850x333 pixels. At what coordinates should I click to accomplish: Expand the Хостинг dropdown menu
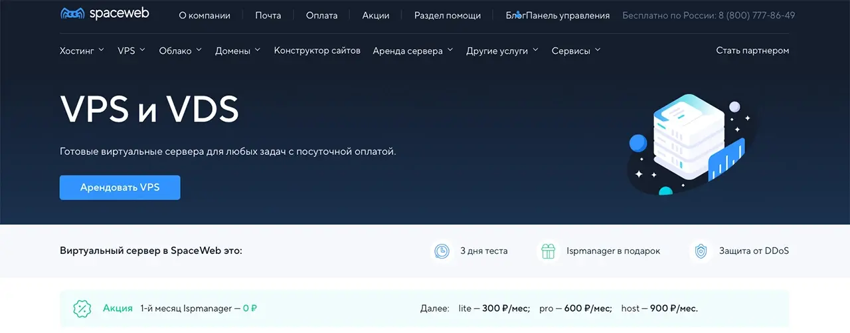[x=82, y=51]
